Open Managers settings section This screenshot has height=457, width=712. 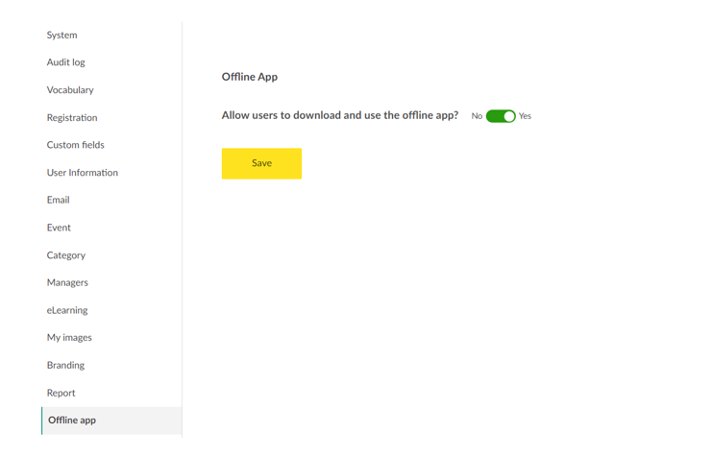pos(67,282)
